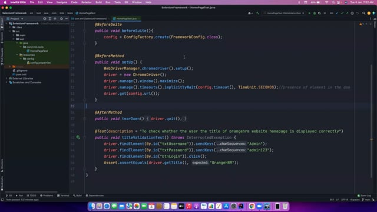Image resolution: width=377 pixels, height=212 pixels.
Task: Click the Dependencies button in the bottom bar
Action: click(x=95, y=196)
